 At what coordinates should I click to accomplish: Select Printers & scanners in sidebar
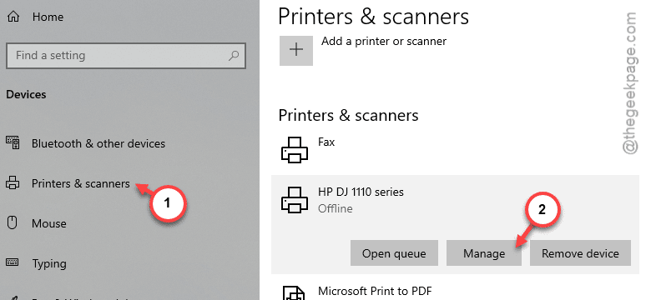pyautogui.click(x=81, y=183)
